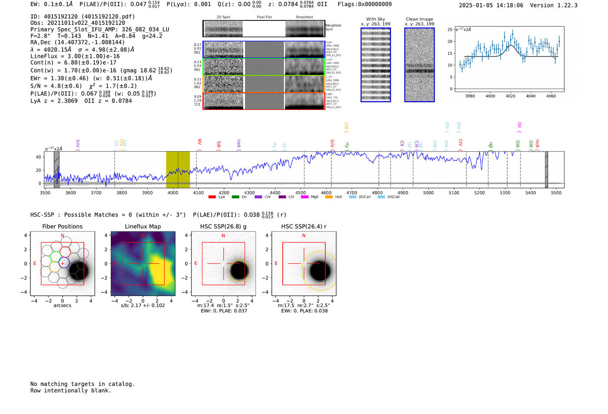The image size is (608, 414).
Task: Click the Primary Spec_Slot_IFU_AMP line
Action: click(100, 30)
